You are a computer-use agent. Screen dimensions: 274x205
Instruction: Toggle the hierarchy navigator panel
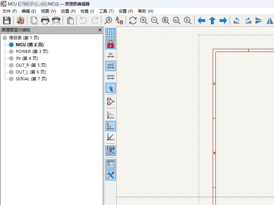[111, 164]
